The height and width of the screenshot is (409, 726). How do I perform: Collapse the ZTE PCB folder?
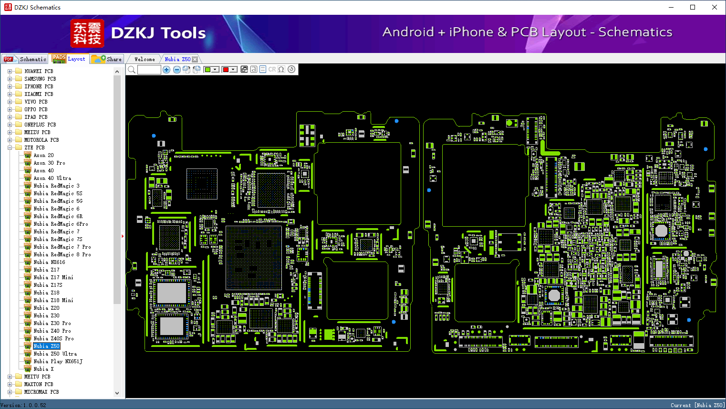(x=10, y=147)
